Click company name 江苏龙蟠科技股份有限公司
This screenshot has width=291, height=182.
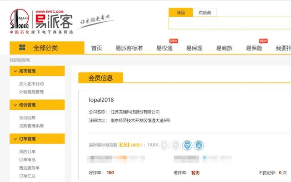135,112
